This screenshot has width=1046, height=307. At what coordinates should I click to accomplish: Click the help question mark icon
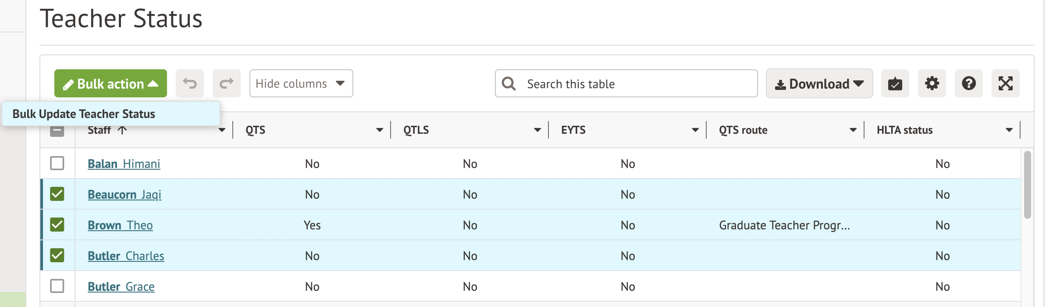coord(968,83)
